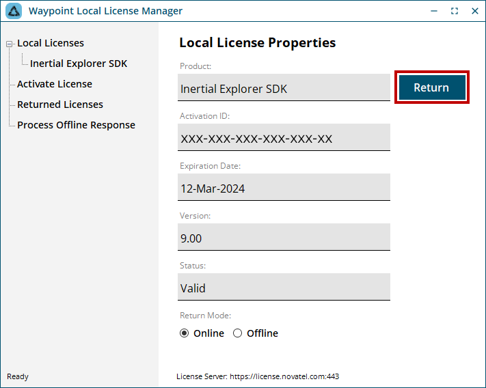
Task: Select Local Licenses in the tree
Action: 51,43
